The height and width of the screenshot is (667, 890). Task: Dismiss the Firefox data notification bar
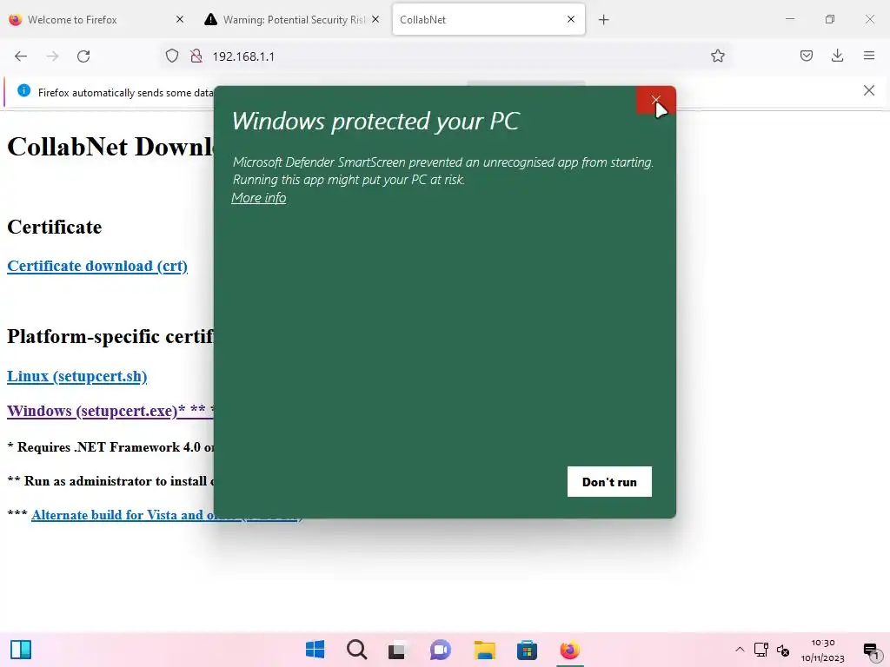(x=868, y=90)
